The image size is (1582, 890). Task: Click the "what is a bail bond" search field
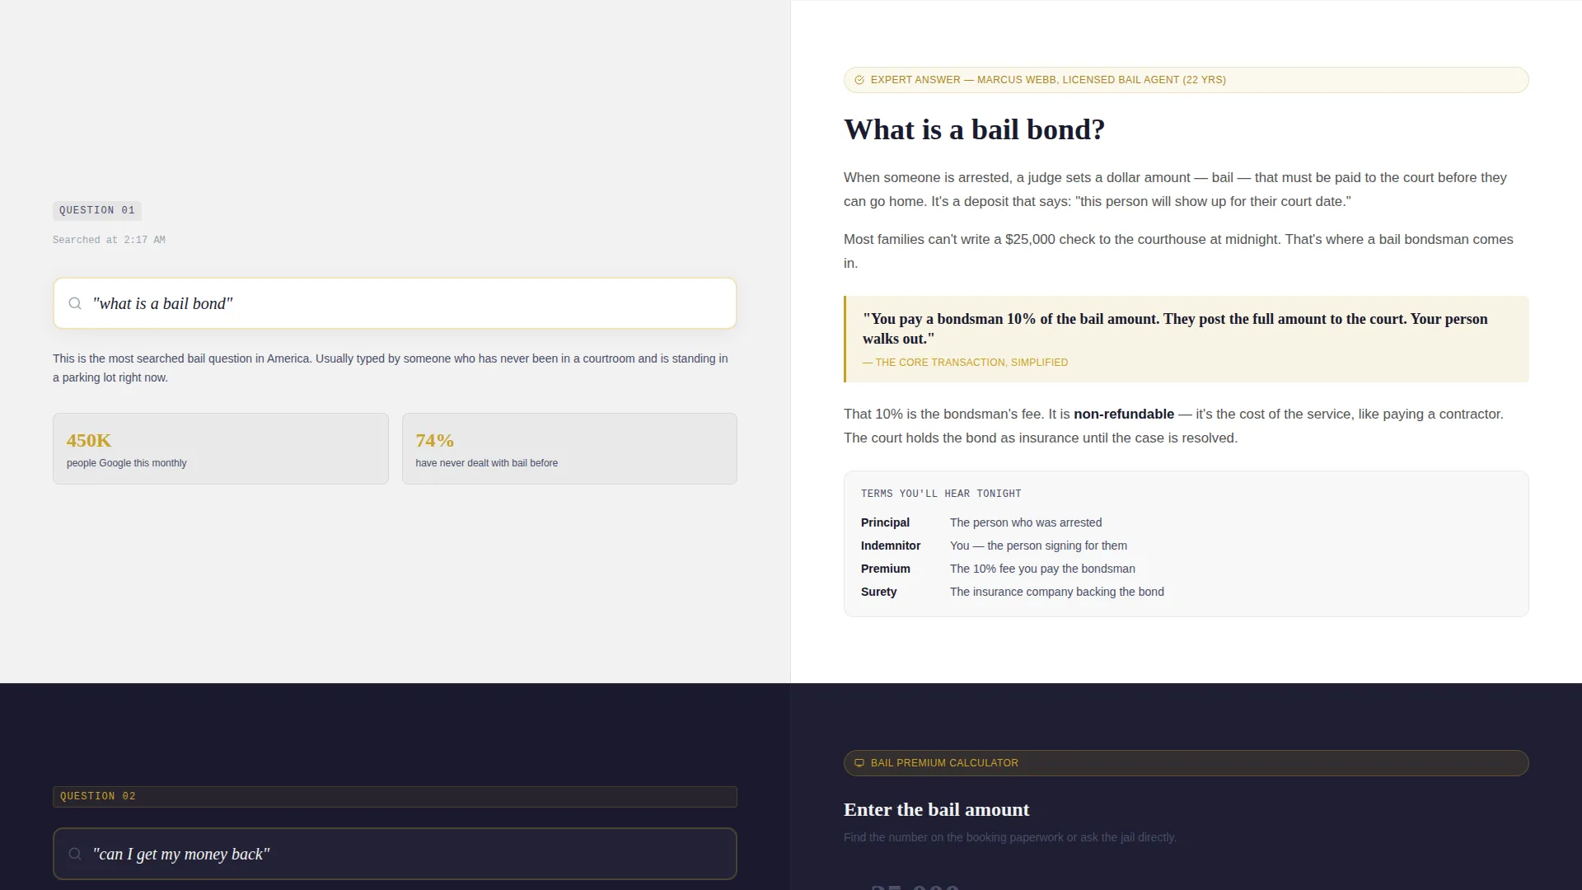click(x=395, y=303)
